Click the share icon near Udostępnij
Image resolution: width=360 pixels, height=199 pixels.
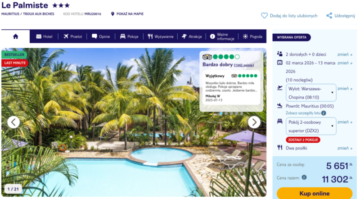[x=329, y=16]
